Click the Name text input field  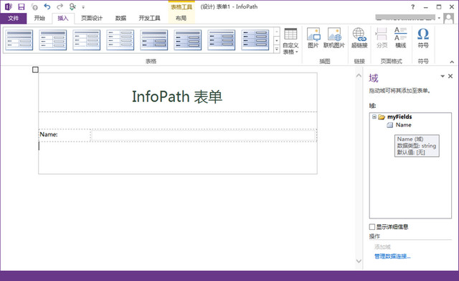[204, 135]
